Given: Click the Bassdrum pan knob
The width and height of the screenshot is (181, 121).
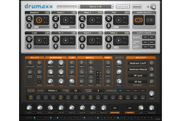Looking at the screenshot, I should coord(29,26).
